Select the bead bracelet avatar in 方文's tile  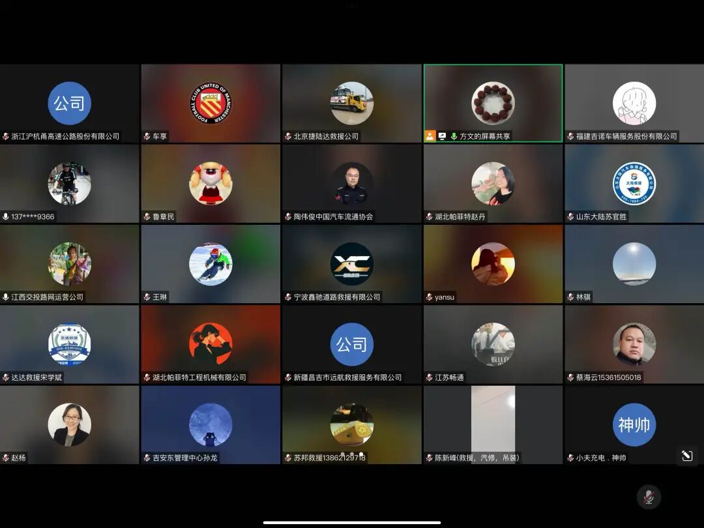coord(493,103)
